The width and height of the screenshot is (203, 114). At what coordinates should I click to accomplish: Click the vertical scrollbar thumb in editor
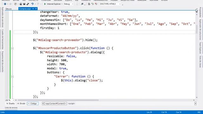tap(197, 29)
